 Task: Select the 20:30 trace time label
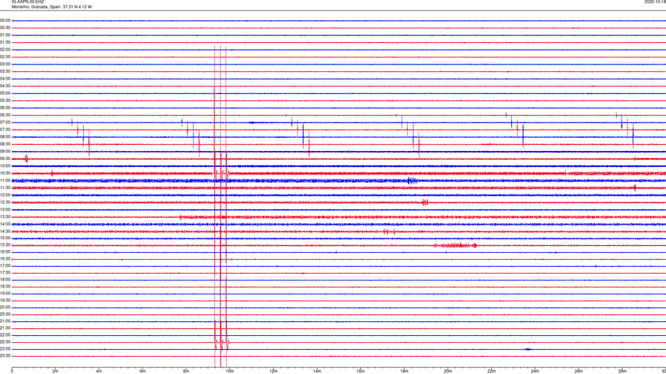[x=5, y=314]
